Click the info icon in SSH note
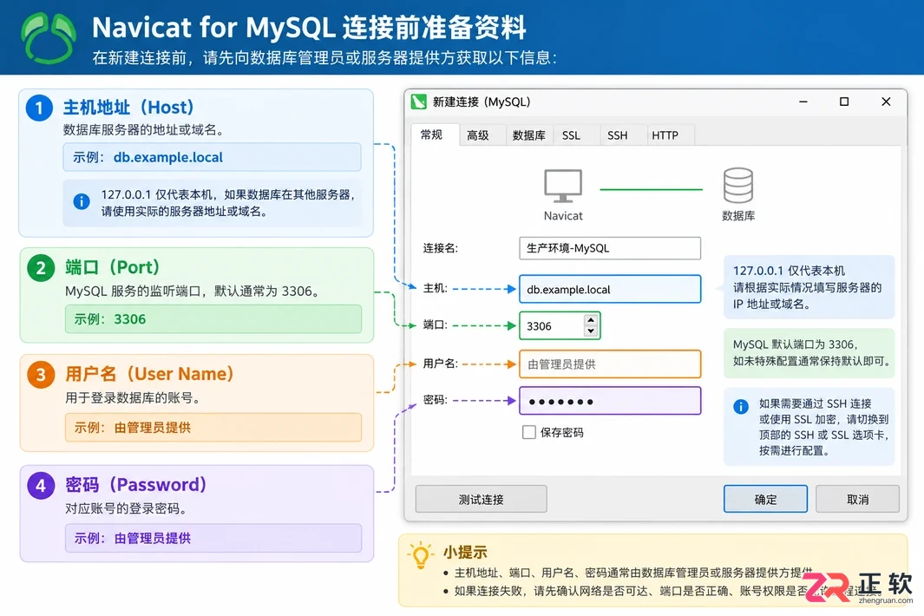The width and height of the screenshot is (924, 616). point(741,406)
